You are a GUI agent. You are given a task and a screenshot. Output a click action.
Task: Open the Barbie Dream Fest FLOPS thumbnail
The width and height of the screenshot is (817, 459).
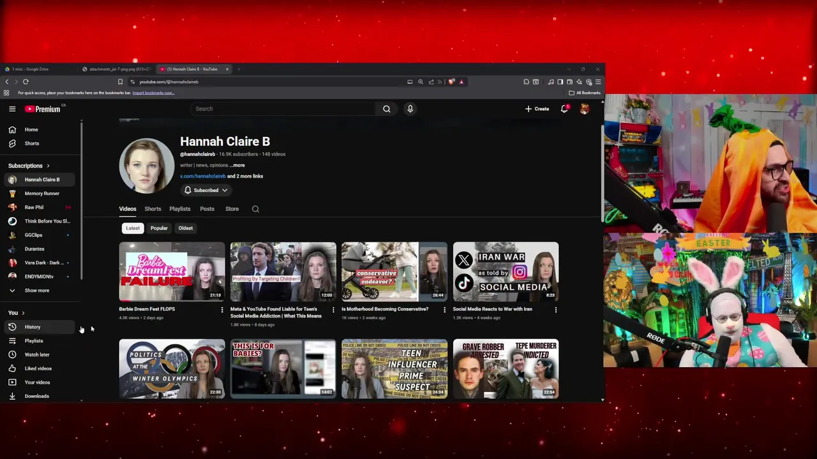coord(172,272)
